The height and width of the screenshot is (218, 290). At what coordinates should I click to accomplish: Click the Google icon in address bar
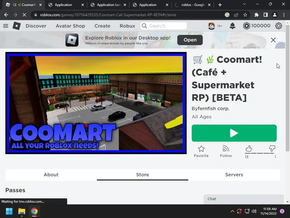[227, 15]
